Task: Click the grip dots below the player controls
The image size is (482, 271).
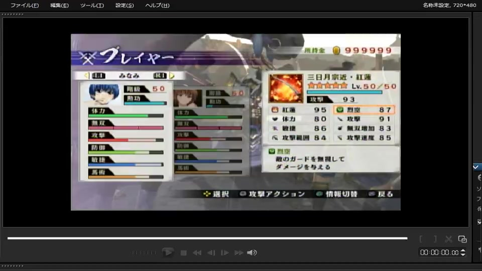Action: [x=13, y=266]
